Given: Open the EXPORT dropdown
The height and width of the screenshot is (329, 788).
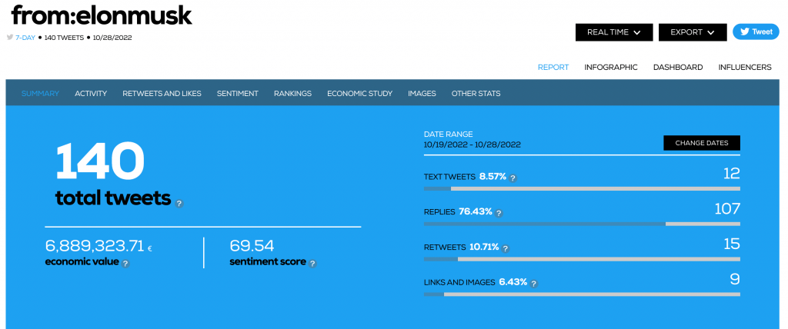Looking at the screenshot, I should (x=693, y=32).
